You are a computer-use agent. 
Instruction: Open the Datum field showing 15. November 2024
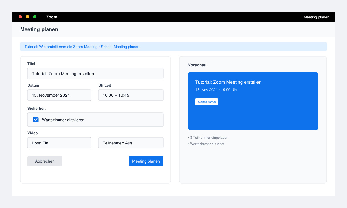click(59, 95)
